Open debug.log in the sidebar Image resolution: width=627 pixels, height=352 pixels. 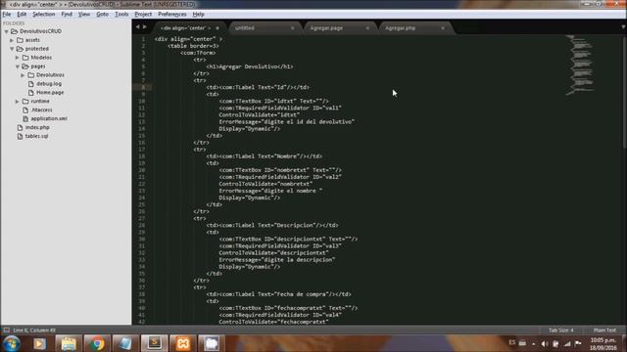pyautogui.click(x=49, y=84)
